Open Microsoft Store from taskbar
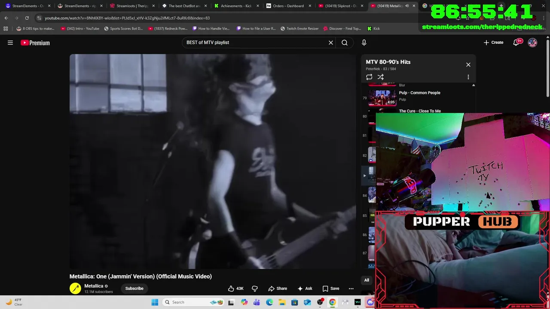The height and width of the screenshot is (309, 550). click(294, 302)
